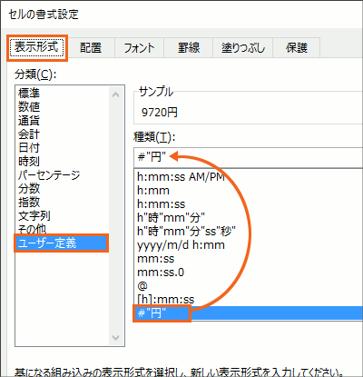Click the category list scroll up arrow
Viewport: 363px width, 377px height.
point(115,94)
